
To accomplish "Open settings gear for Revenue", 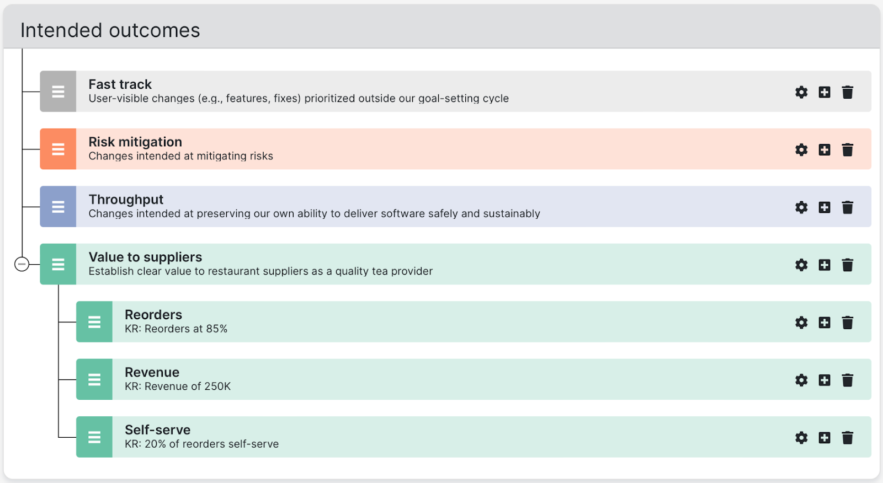I will click(801, 380).
